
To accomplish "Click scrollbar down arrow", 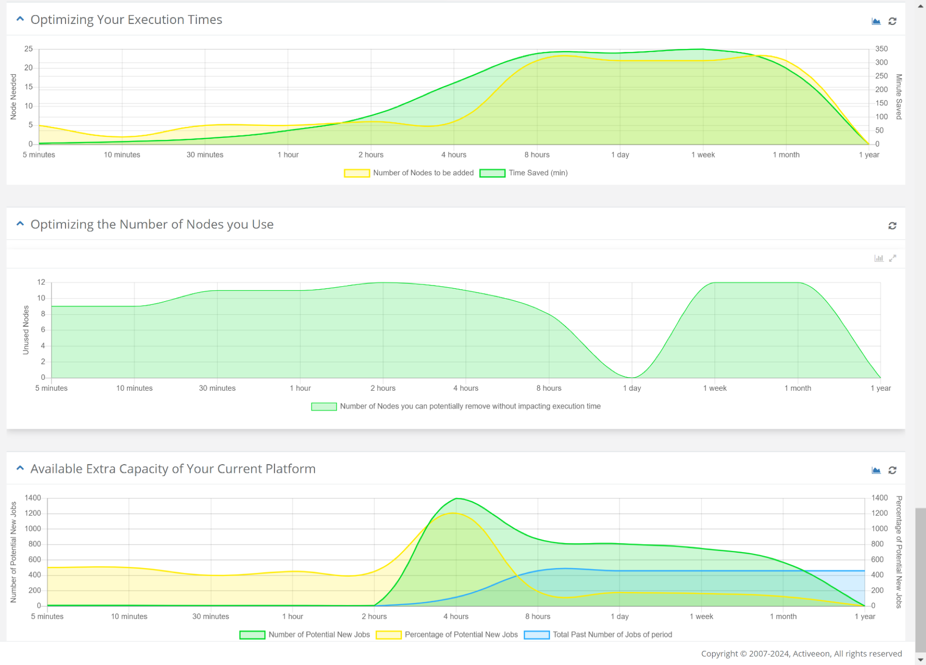I will pyautogui.click(x=920, y=660).
